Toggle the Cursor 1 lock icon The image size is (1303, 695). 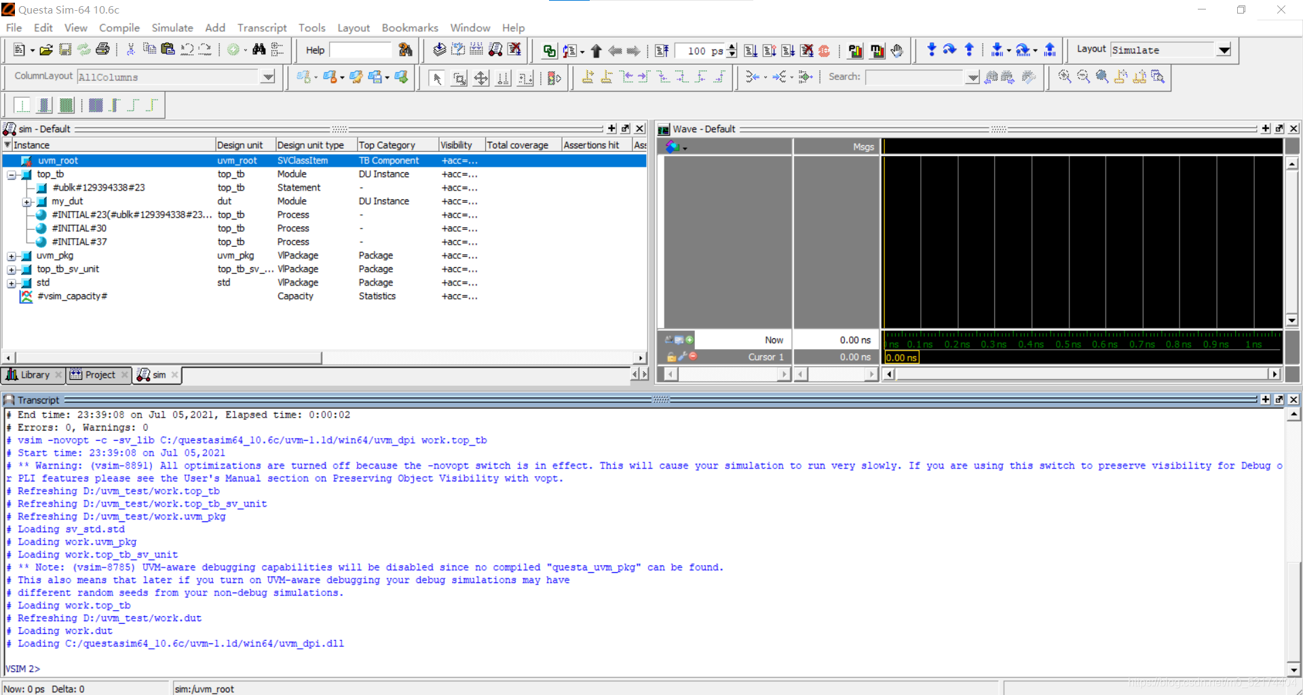(671, 357)
